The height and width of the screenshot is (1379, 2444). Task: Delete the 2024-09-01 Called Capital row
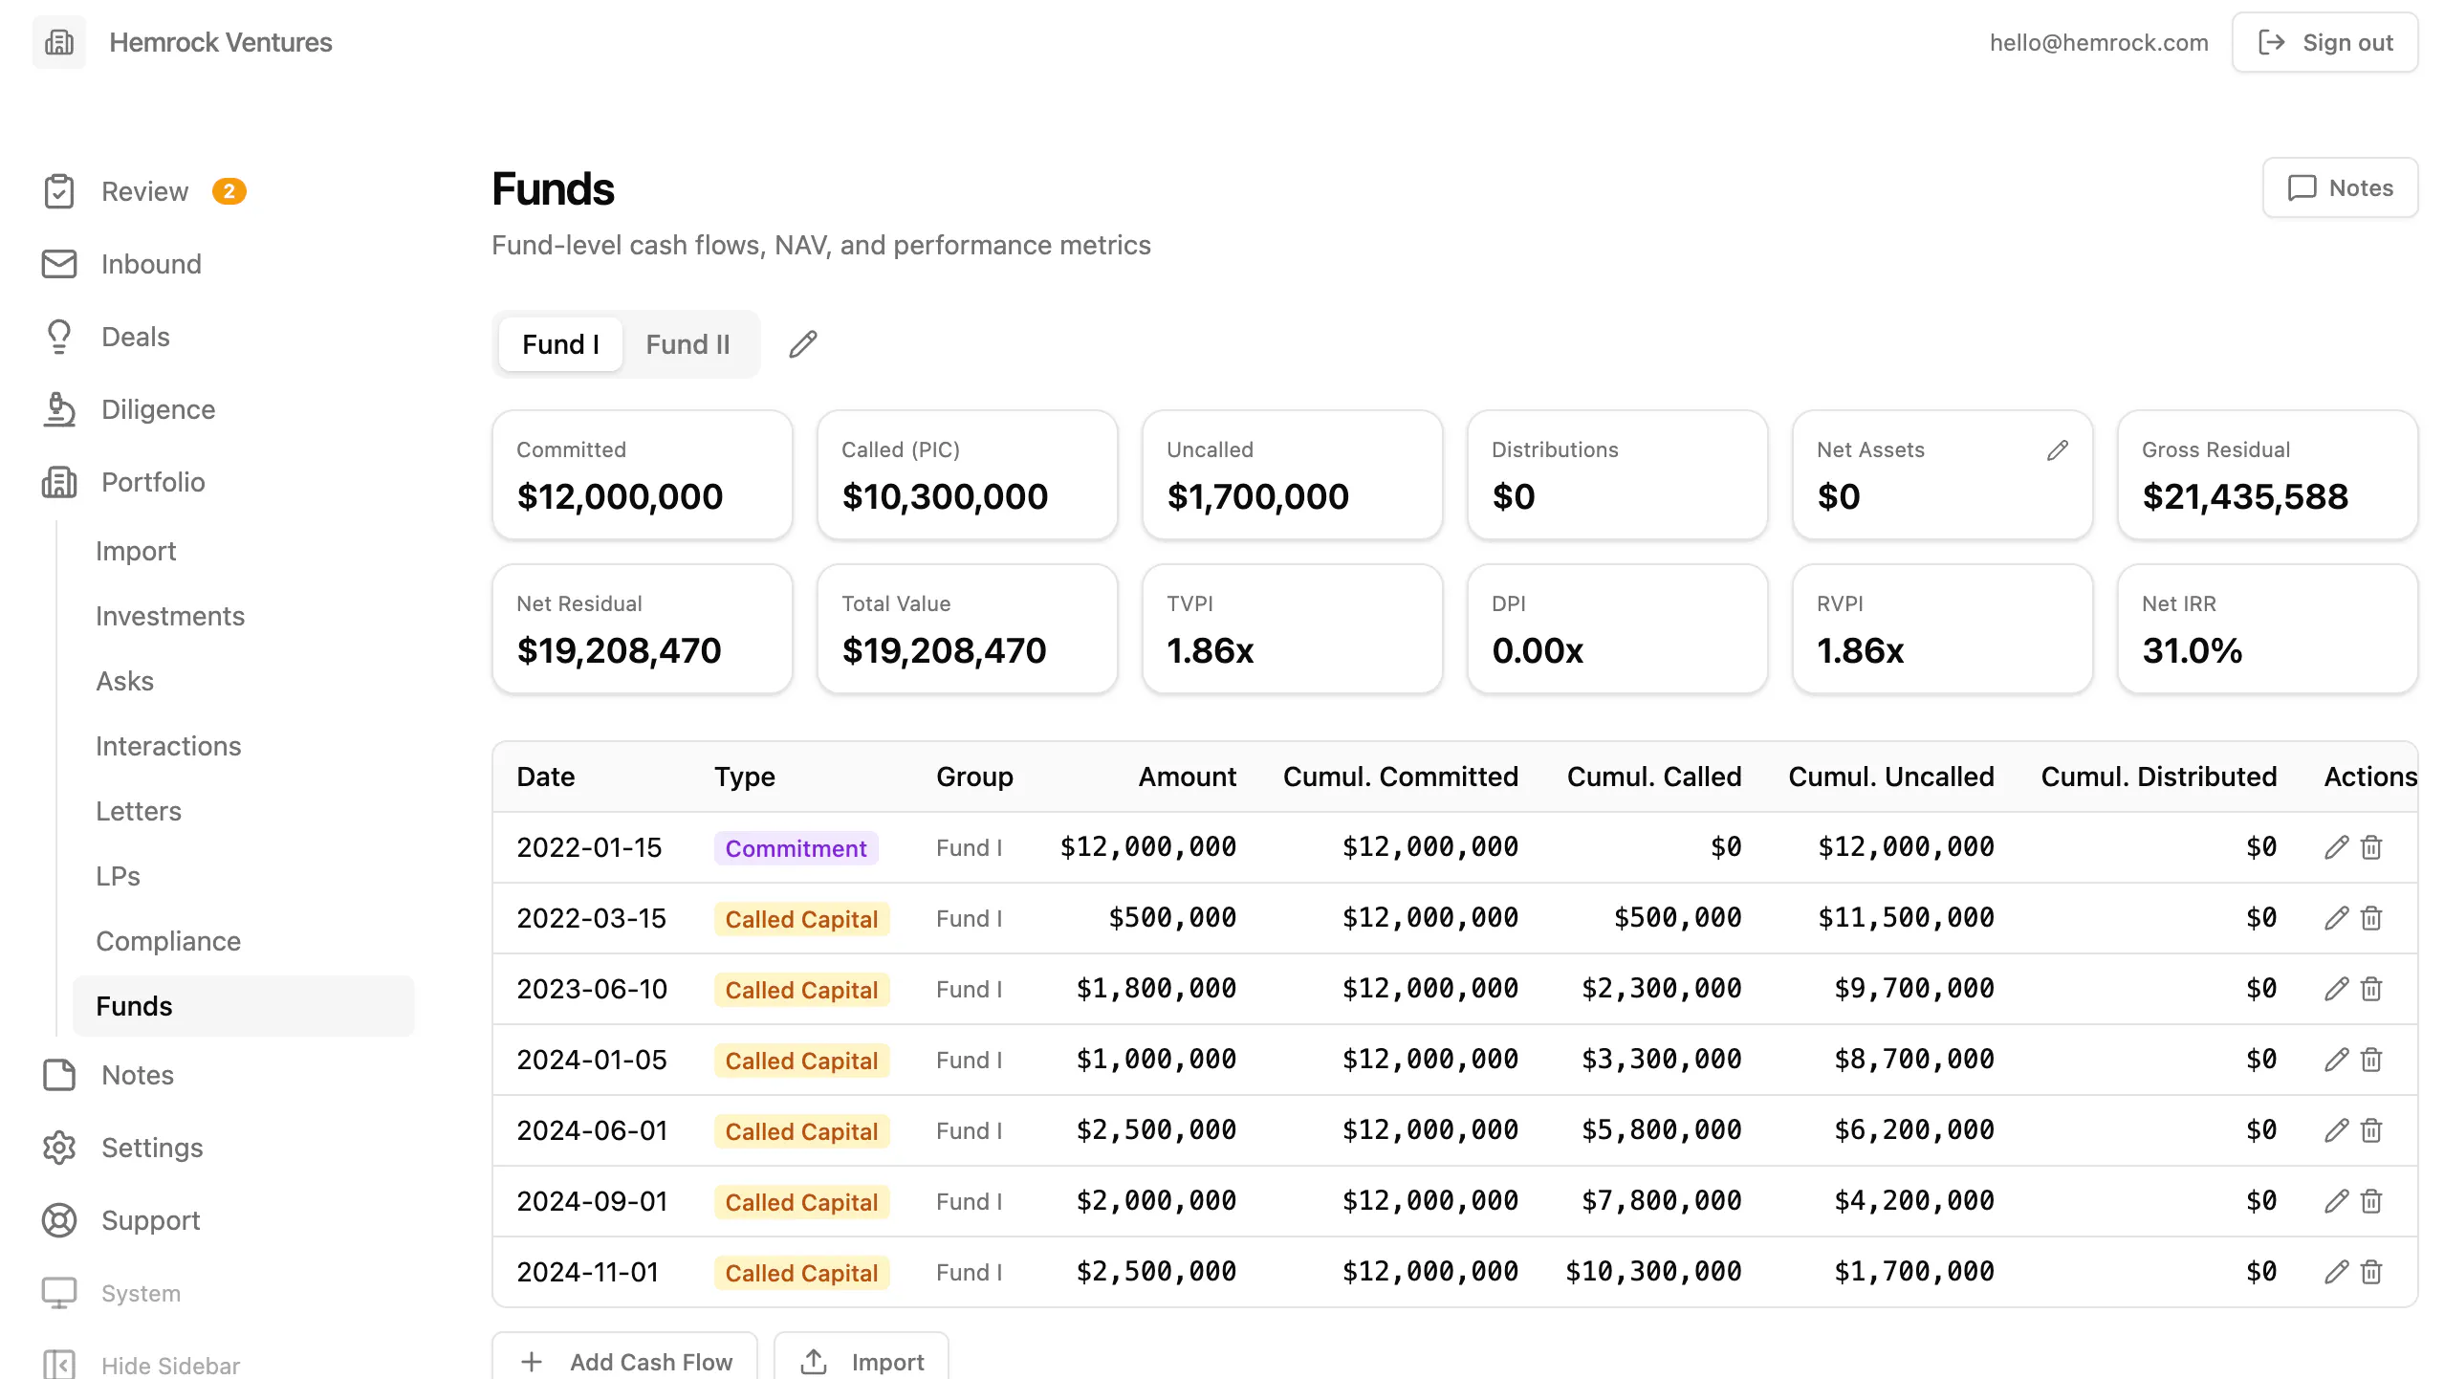(x=2371, y=1201)
